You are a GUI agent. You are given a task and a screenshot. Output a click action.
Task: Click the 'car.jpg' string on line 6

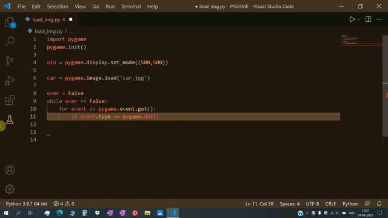point(133,78)
